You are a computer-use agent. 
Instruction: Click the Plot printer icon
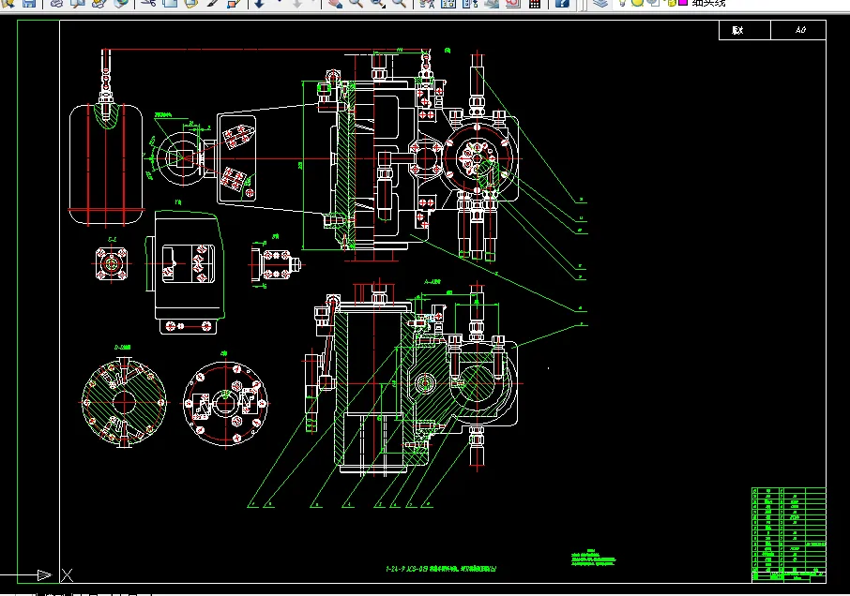[x=56, y=3]
